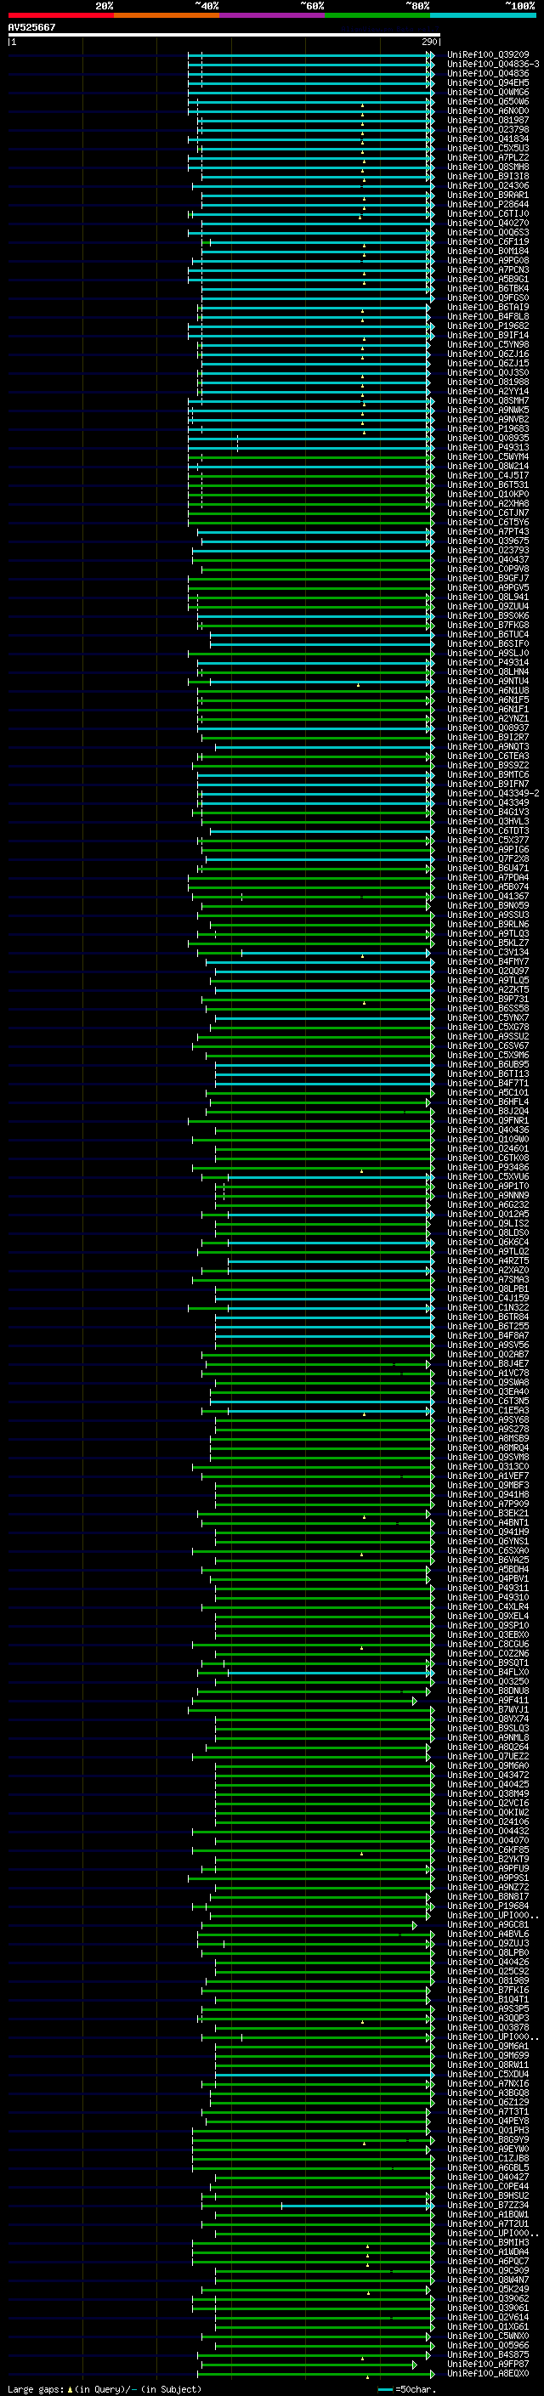Click the white query length bar

click(224, 34)
